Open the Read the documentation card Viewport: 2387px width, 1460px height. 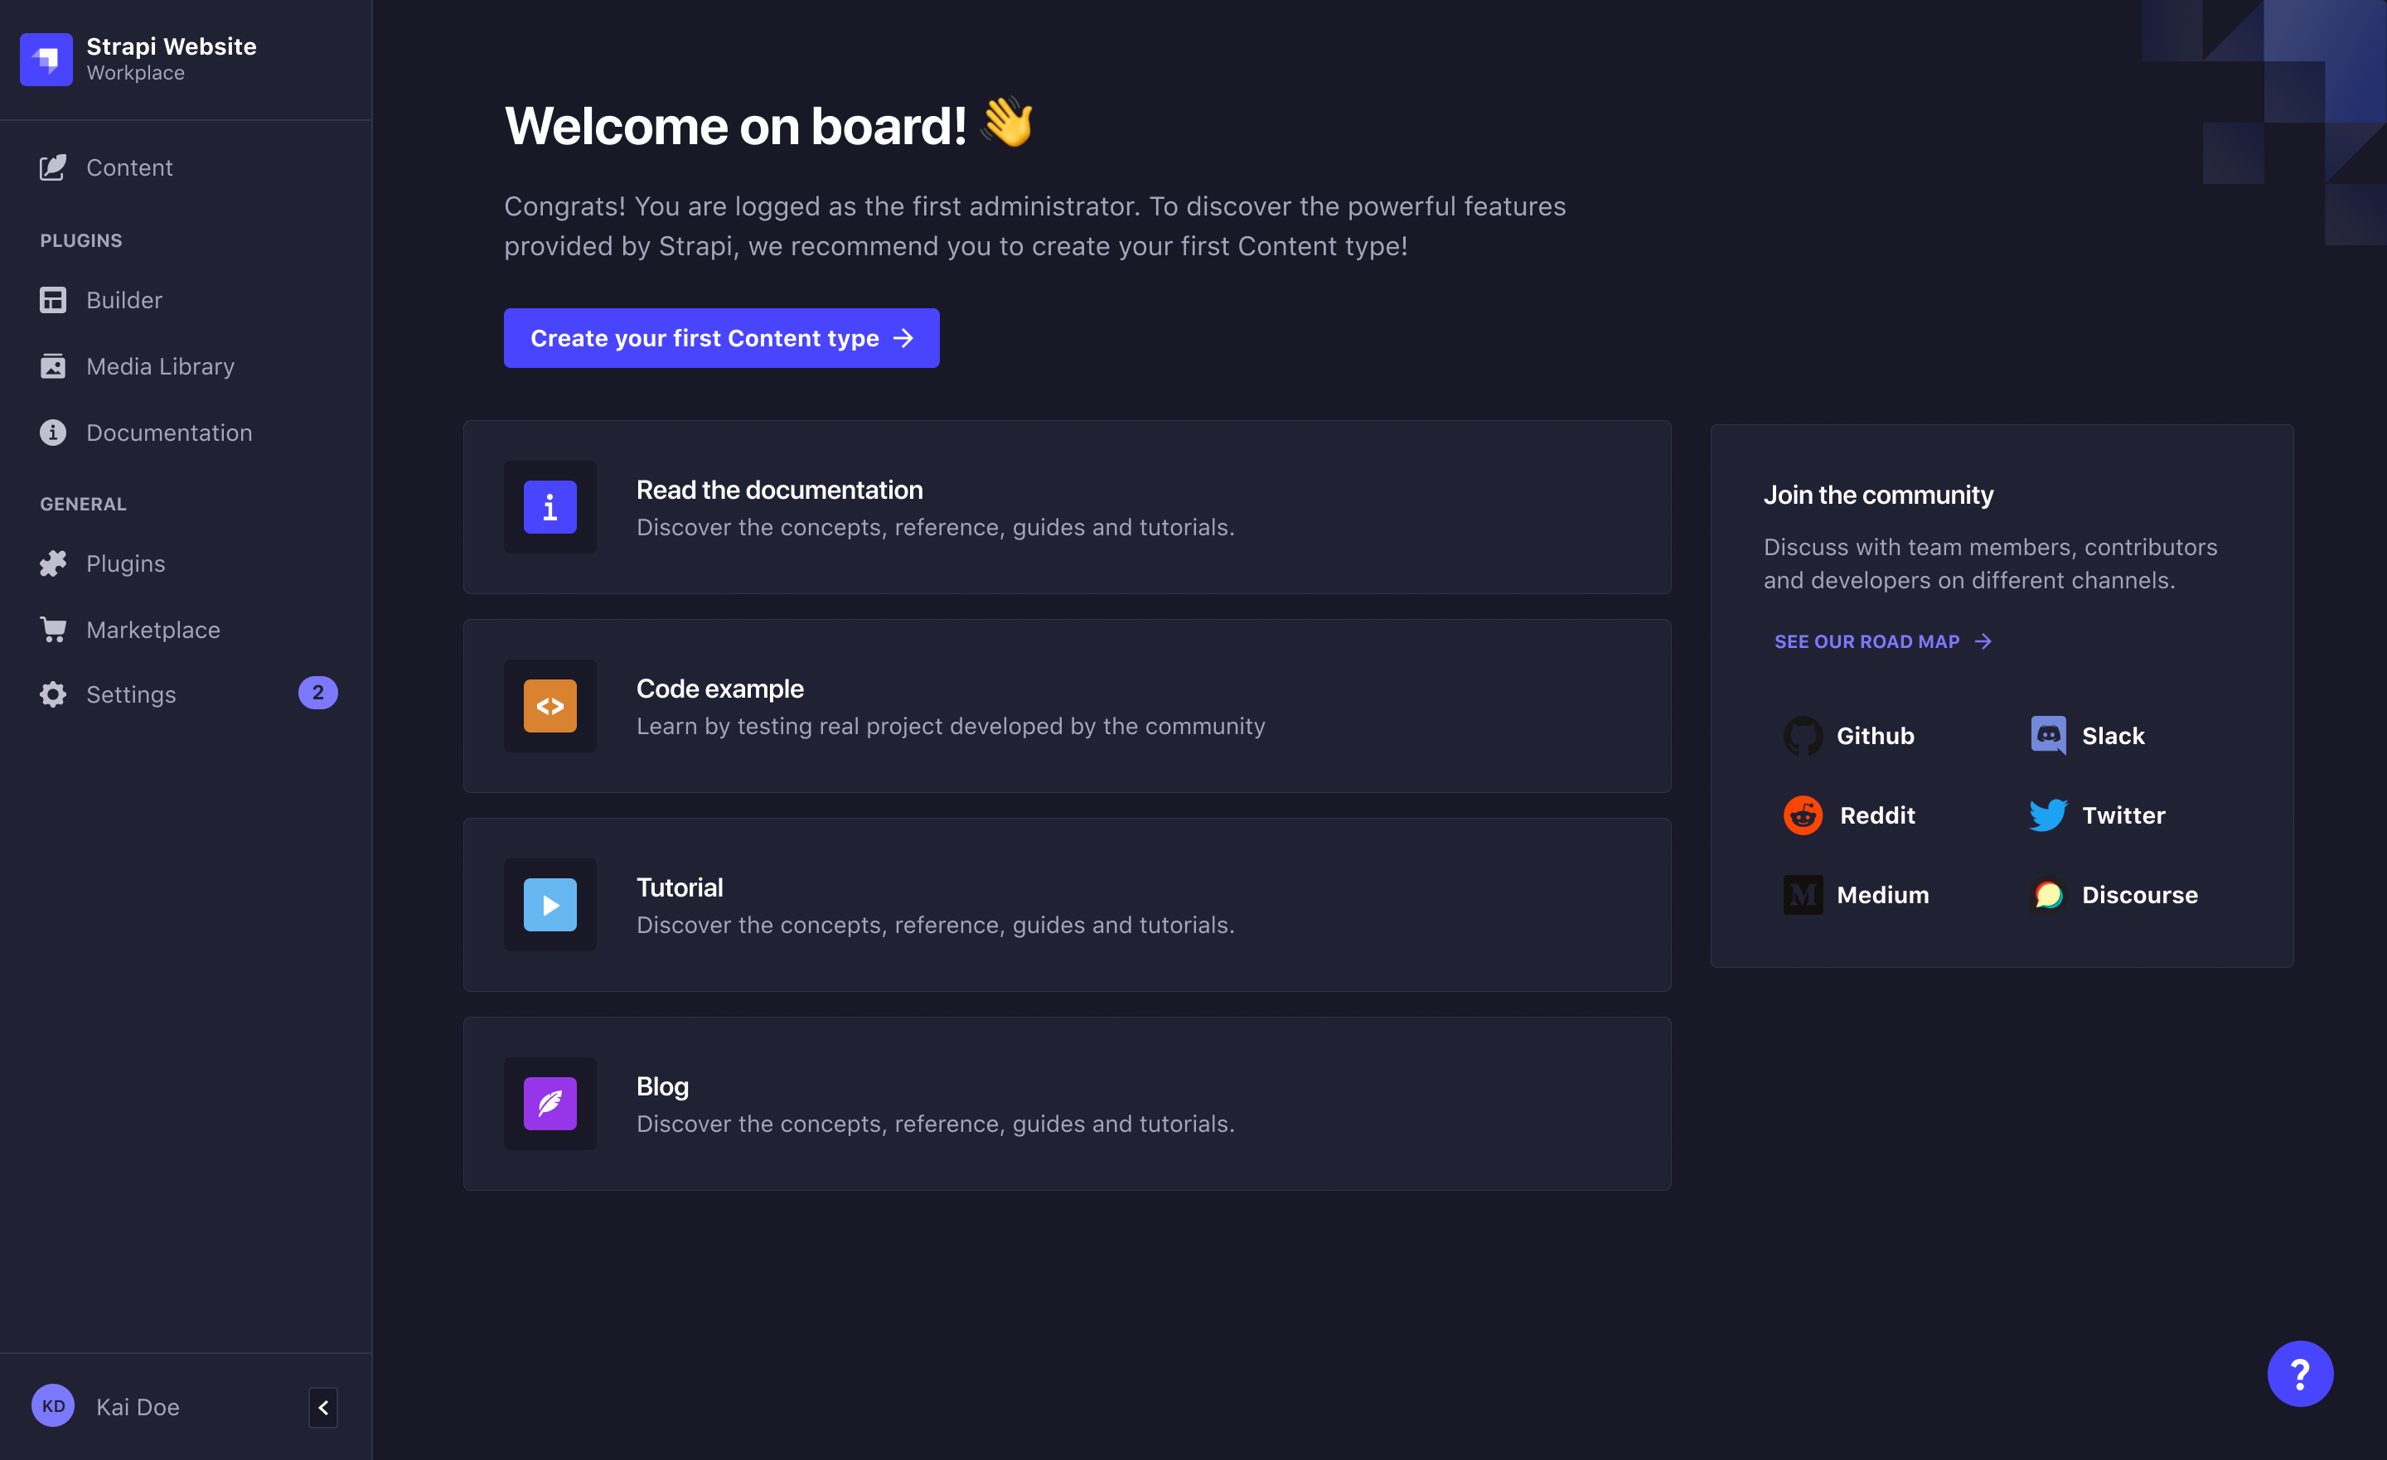coord(1067,506)
